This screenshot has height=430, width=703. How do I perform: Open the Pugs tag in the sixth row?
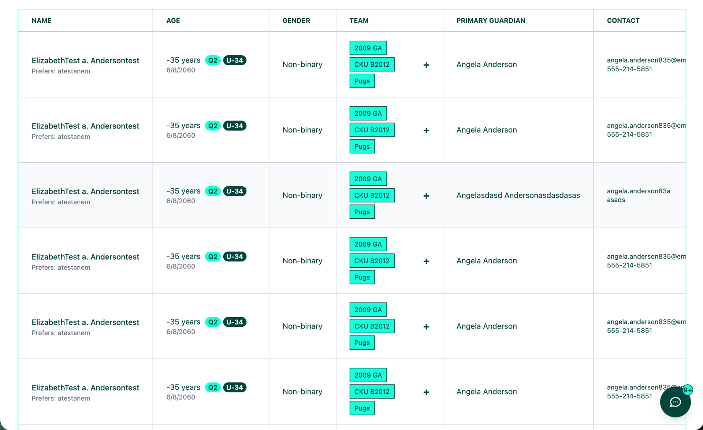[x=362, y=408]
